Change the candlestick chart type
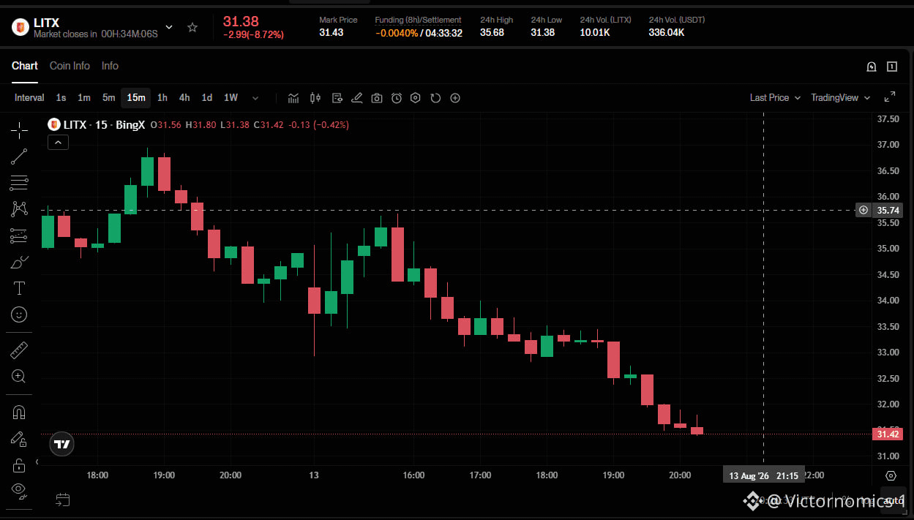The height and width of the screenshot is (520, 914). point(315,98)
